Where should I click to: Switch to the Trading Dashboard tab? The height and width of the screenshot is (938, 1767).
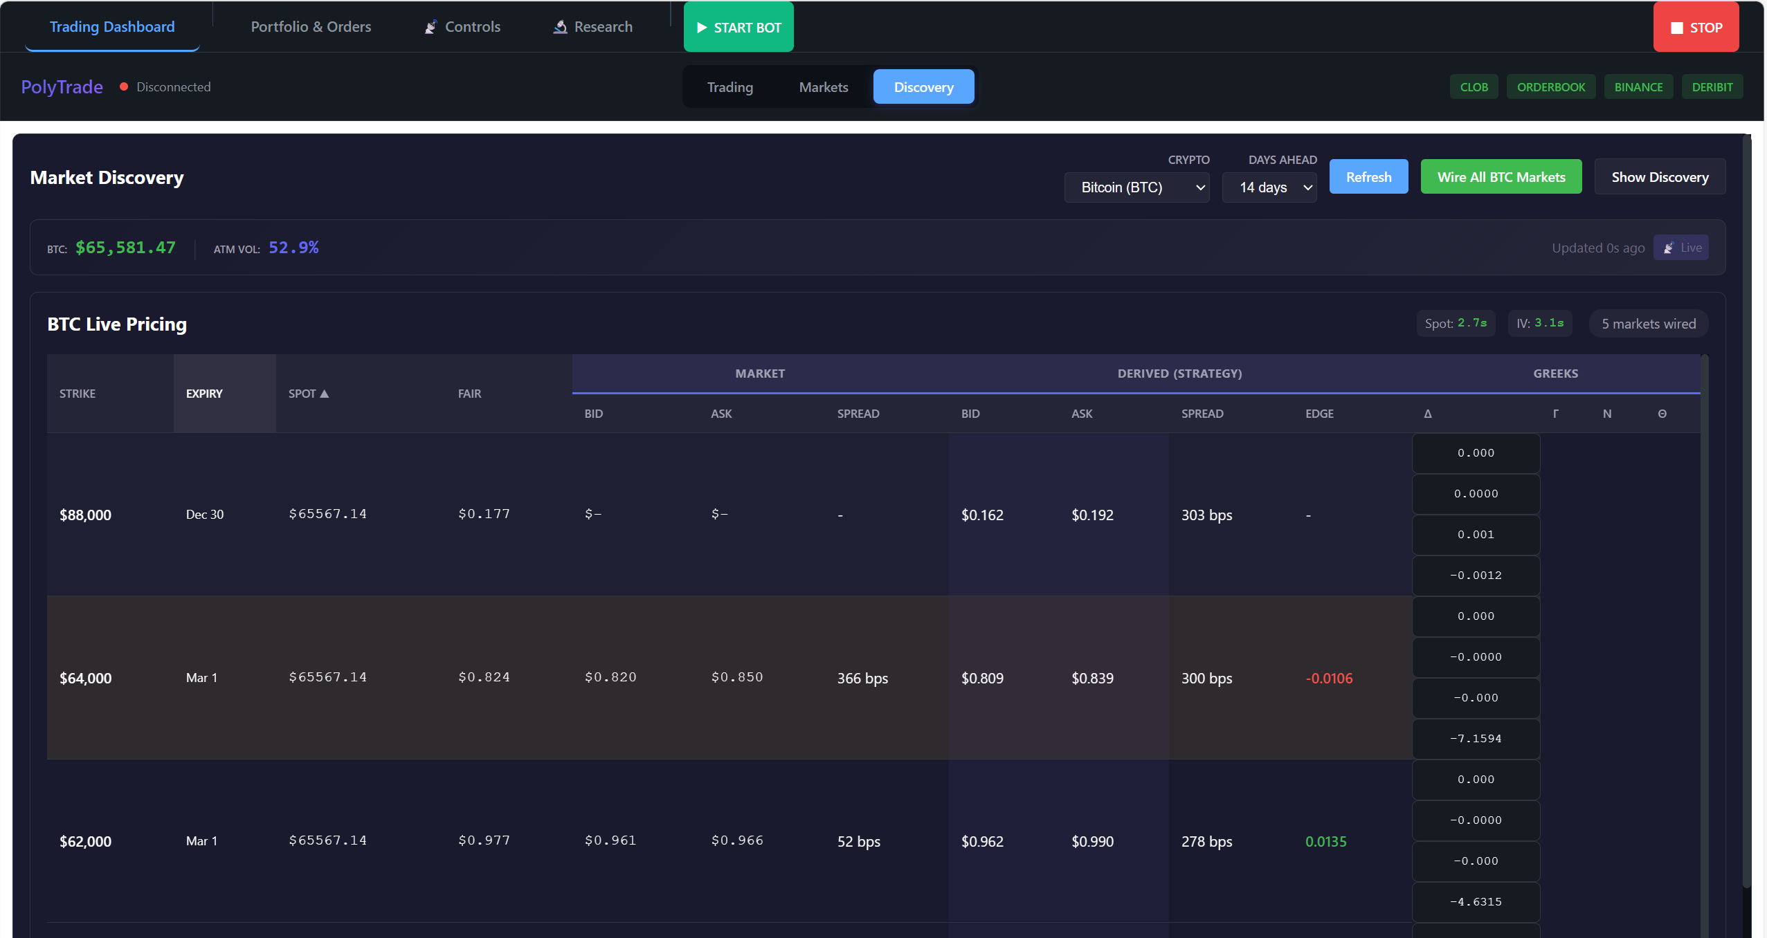point(112,26)
